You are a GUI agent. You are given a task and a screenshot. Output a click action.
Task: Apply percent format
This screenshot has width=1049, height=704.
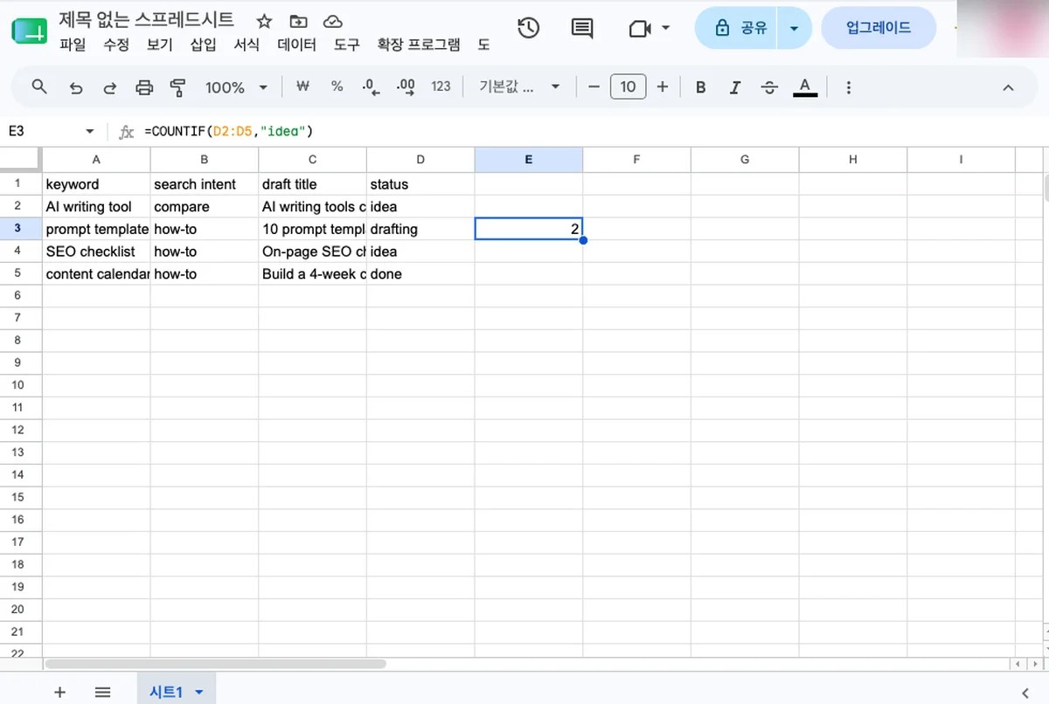pos(337,86)
